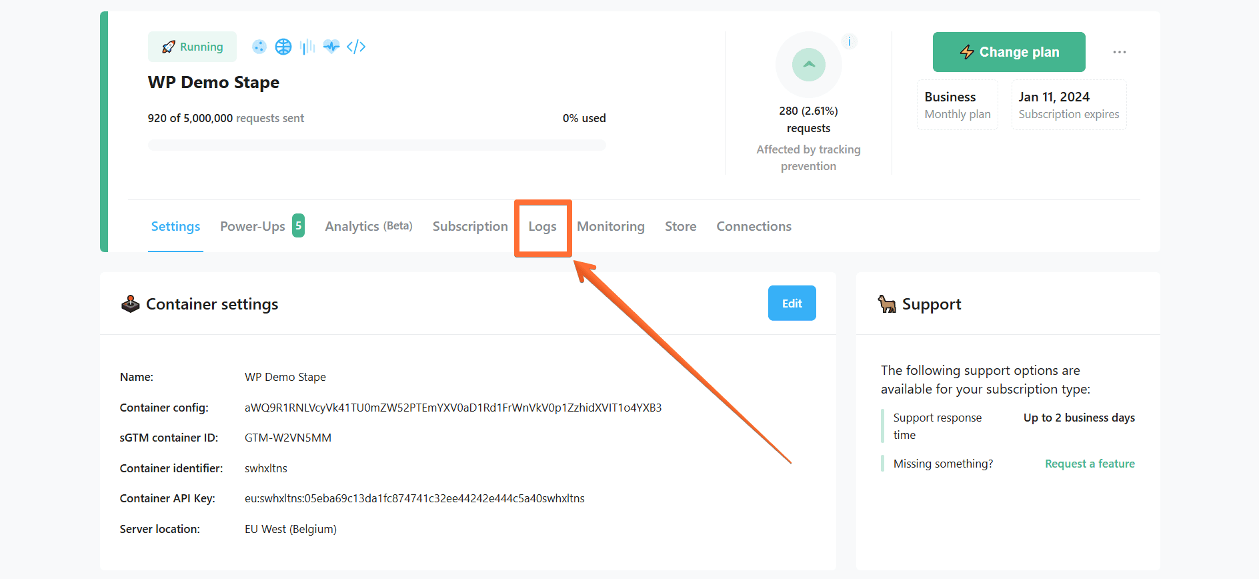This screenshot has height=579, width=1259.
Task: Open the Connections tab
Action: [754, 227]
